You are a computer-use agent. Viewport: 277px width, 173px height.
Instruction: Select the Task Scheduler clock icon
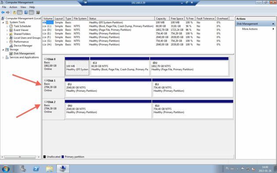point(11,26)
